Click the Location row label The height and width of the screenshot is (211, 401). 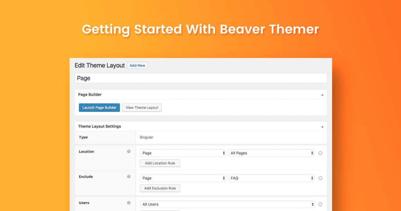pyautogui.click(x=87, y=152)
